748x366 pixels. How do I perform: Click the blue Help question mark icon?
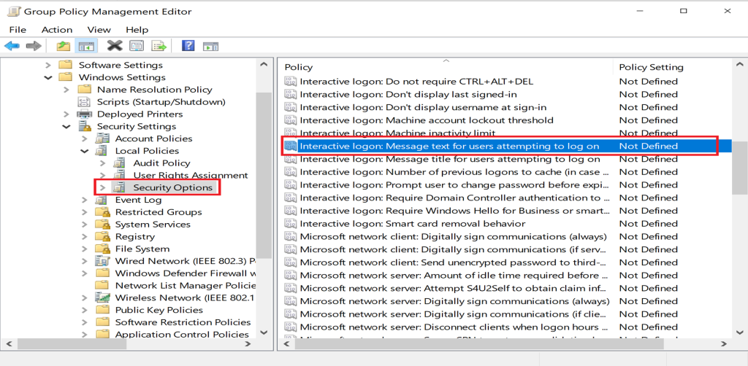pos(188,46)
